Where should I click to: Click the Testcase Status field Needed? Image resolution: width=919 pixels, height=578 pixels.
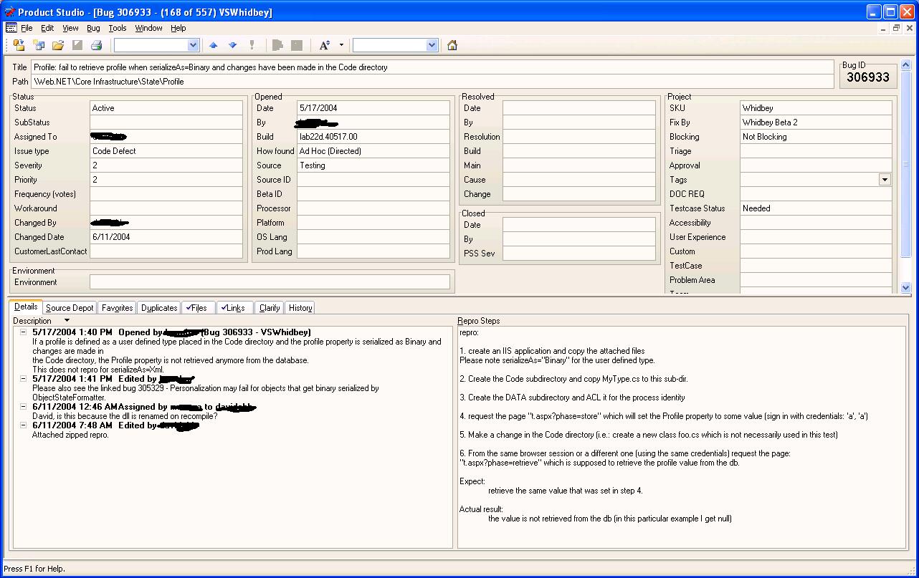pyautogui.click(x=816, y=208)
